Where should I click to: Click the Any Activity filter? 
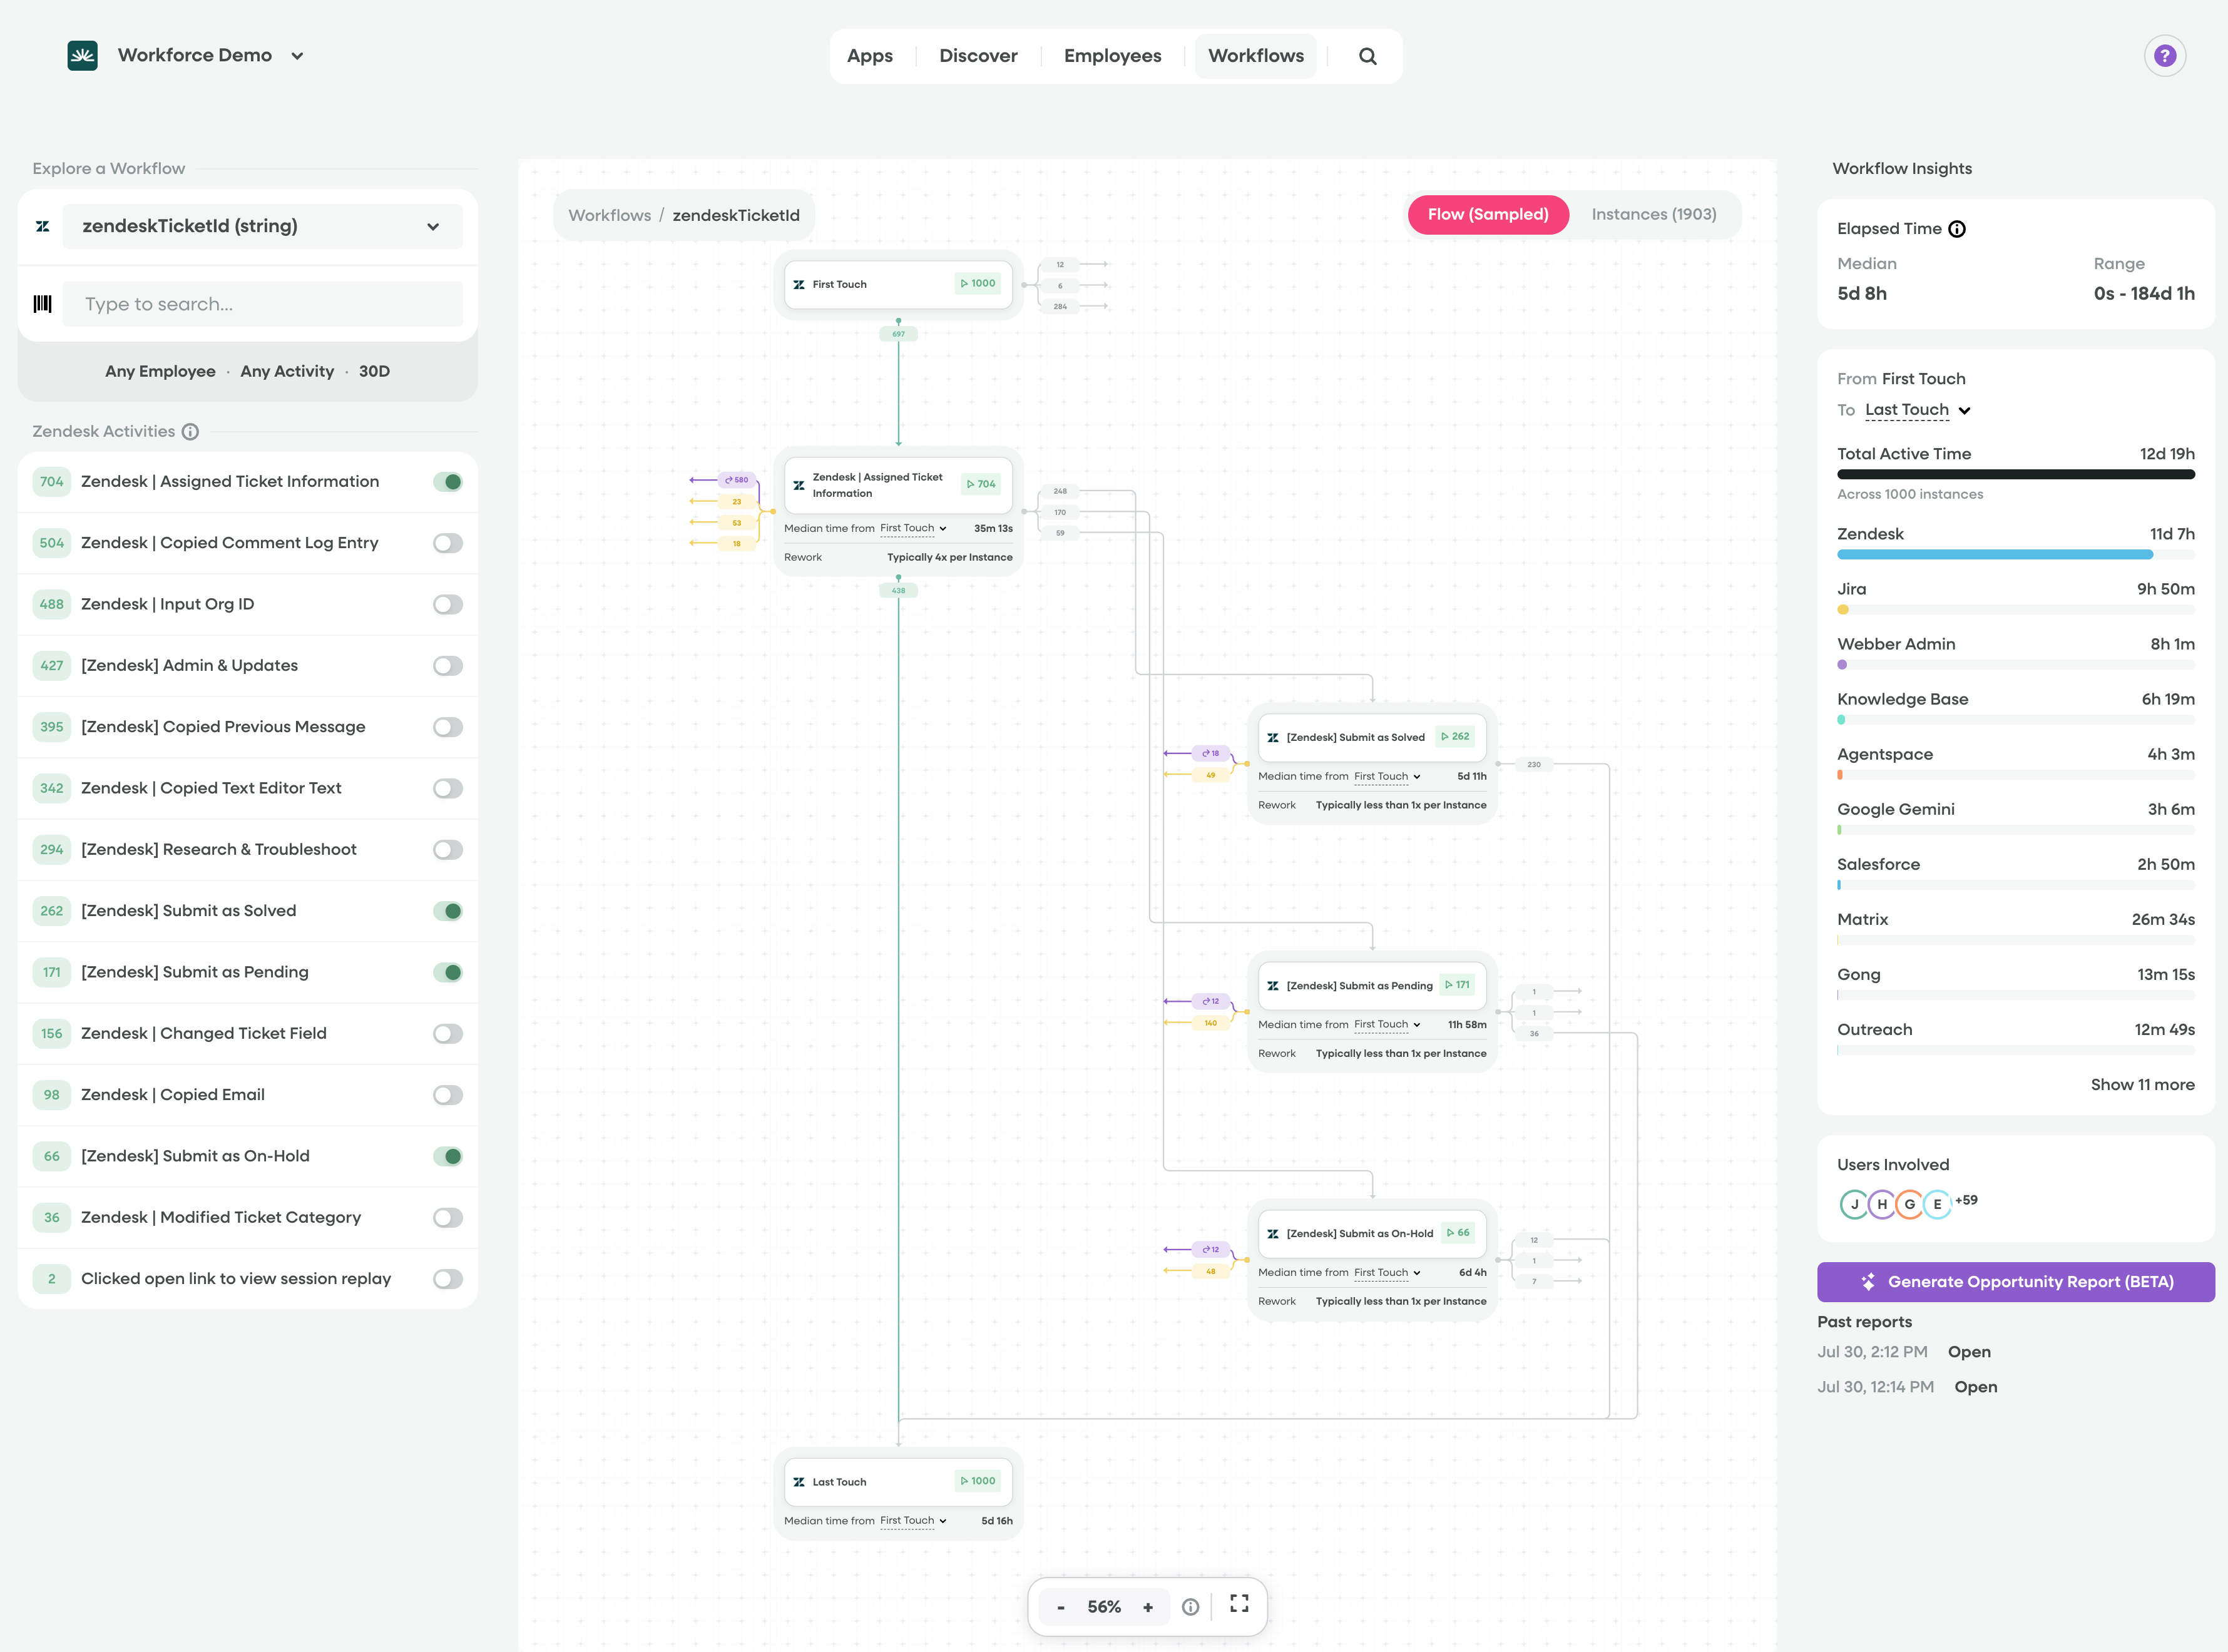[x=287, y=371]
